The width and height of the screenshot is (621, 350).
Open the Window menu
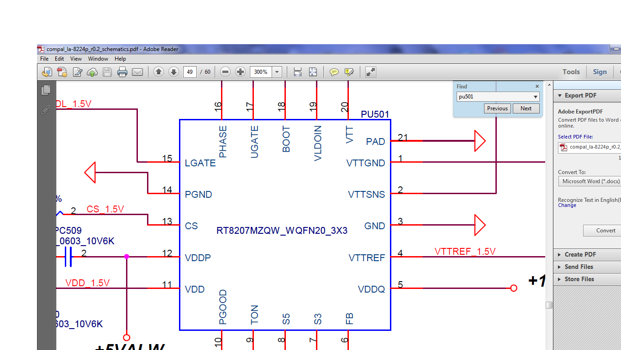point(98,59)
